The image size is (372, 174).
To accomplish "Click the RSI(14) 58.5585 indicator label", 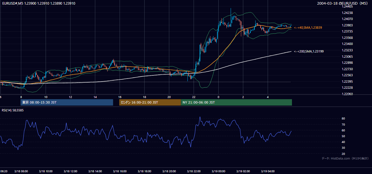I will tap(13, 110).
